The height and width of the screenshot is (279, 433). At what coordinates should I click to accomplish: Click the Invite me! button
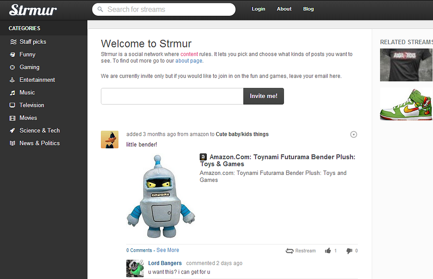click(x=263, y=96)
